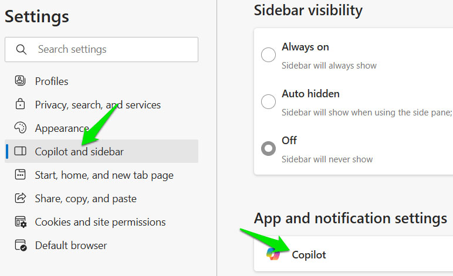Click the Privacy lock icon
453x276 pixels.
coord(21,105)
